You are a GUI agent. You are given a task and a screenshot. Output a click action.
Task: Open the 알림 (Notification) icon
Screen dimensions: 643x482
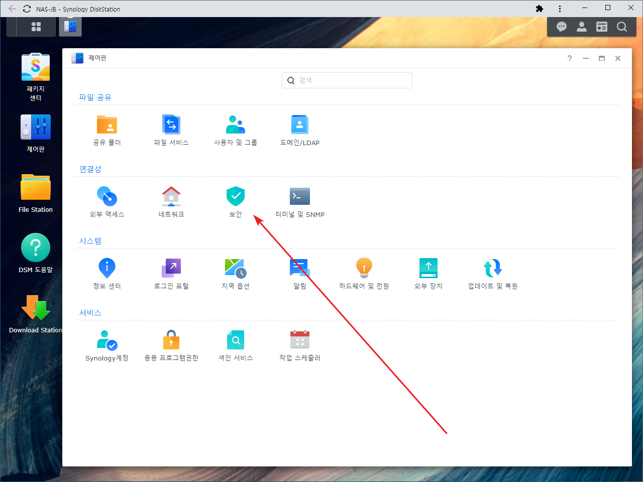(x=299, y=274)
